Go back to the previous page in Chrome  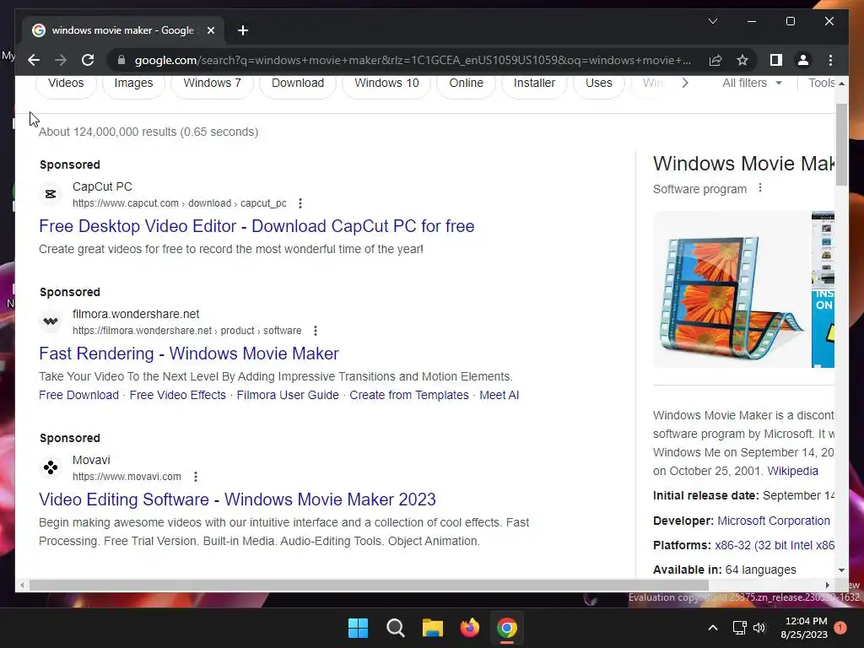(34, 60)
